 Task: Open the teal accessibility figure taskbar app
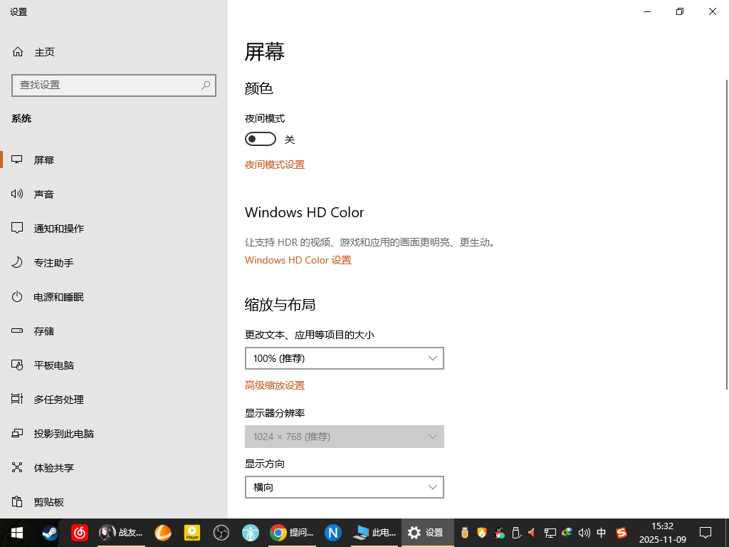tap(250, 533)
